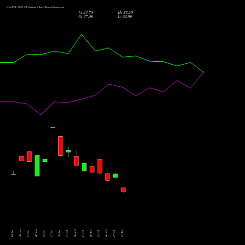Click the open value O: 37.50

point(86,17)
